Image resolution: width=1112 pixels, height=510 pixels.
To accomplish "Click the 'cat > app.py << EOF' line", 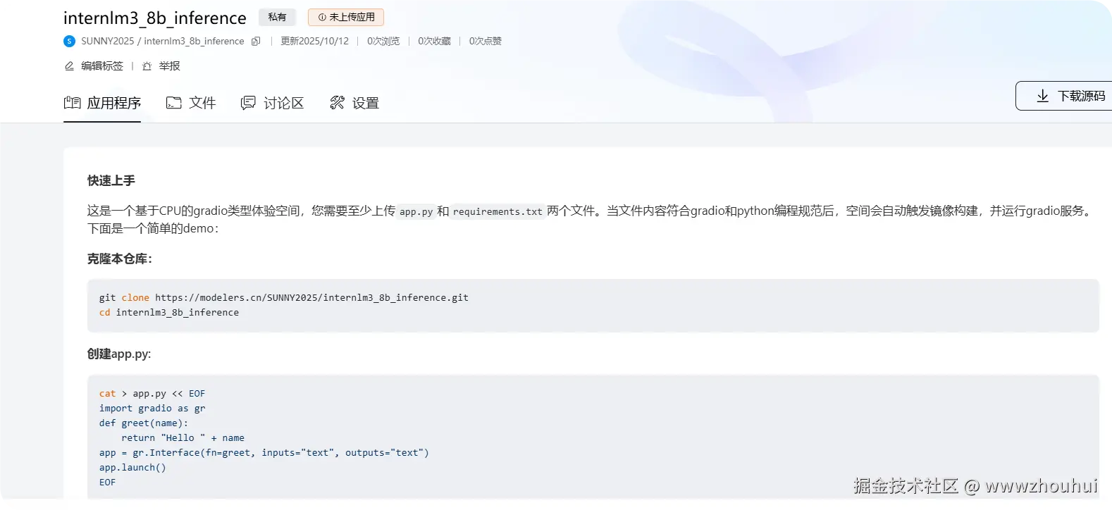I will tap(152, 394).
